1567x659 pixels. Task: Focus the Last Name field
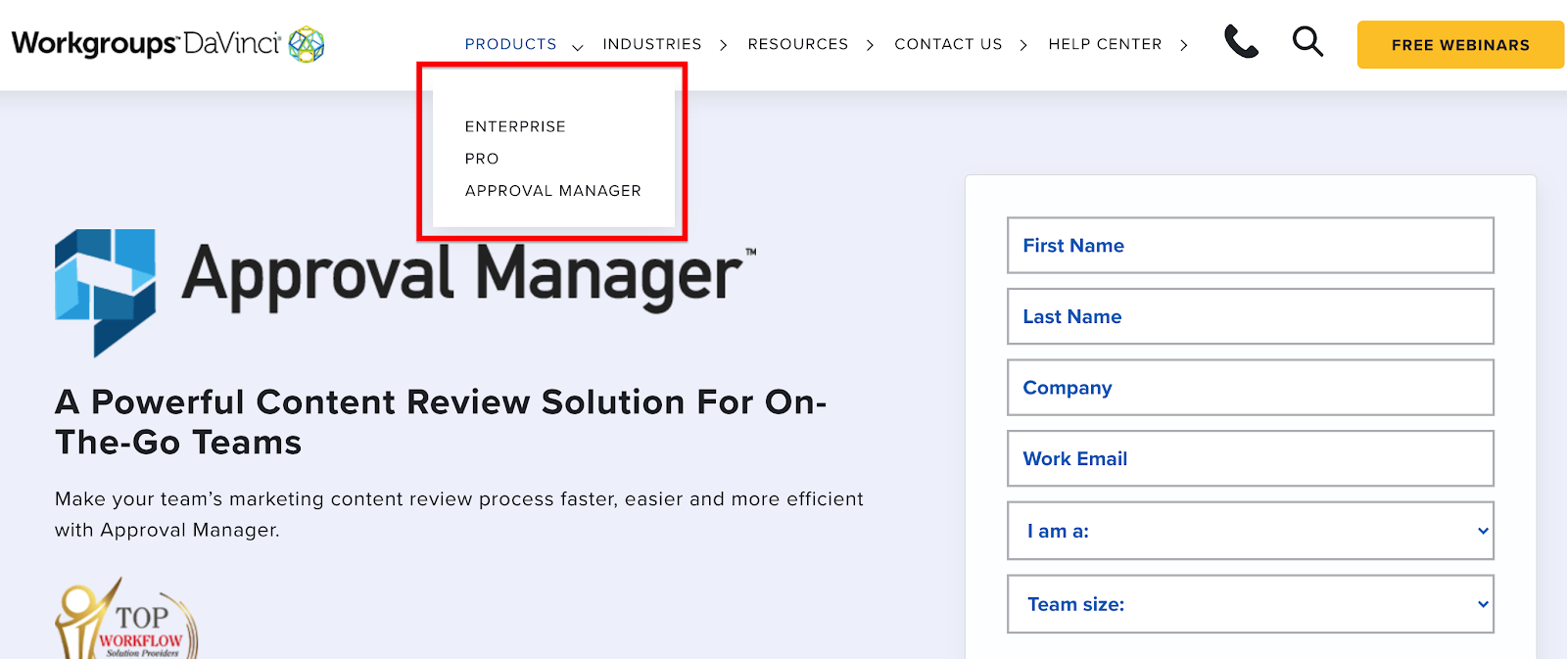(1251, 316)
